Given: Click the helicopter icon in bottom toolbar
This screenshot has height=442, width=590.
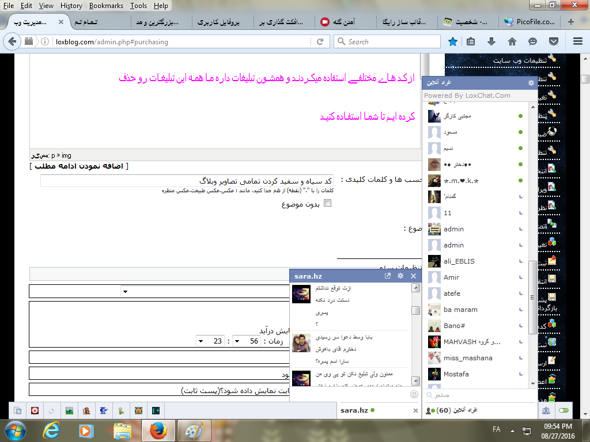Looking at the screenshot, I should (x=104, y=410).
